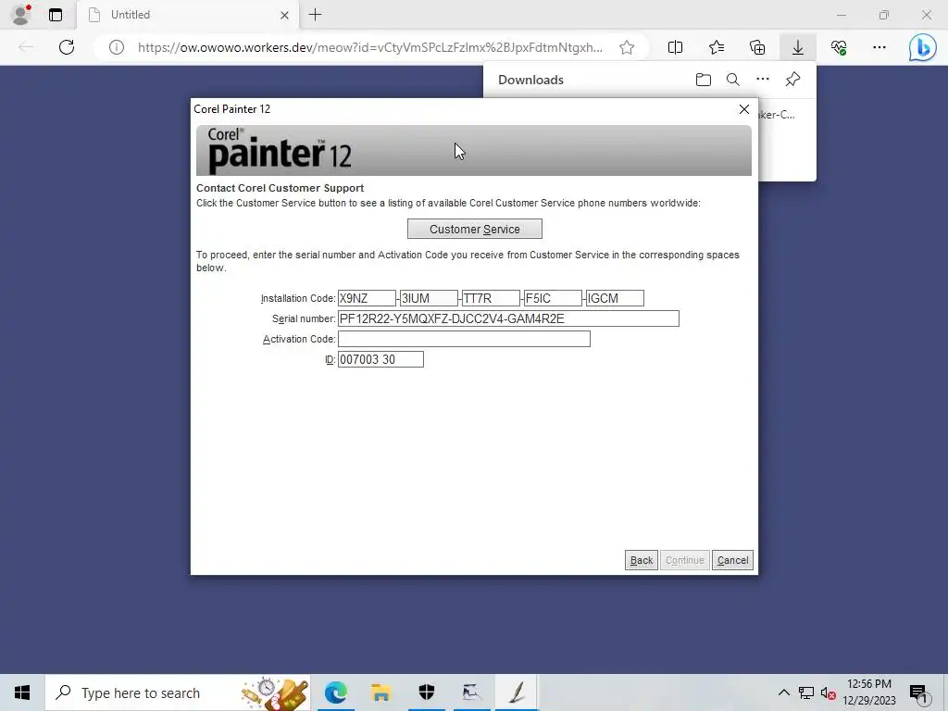The height and width of the screenshot is (711, 948).
Task: Click installation code box IGCM
Action: coord(615,298)
